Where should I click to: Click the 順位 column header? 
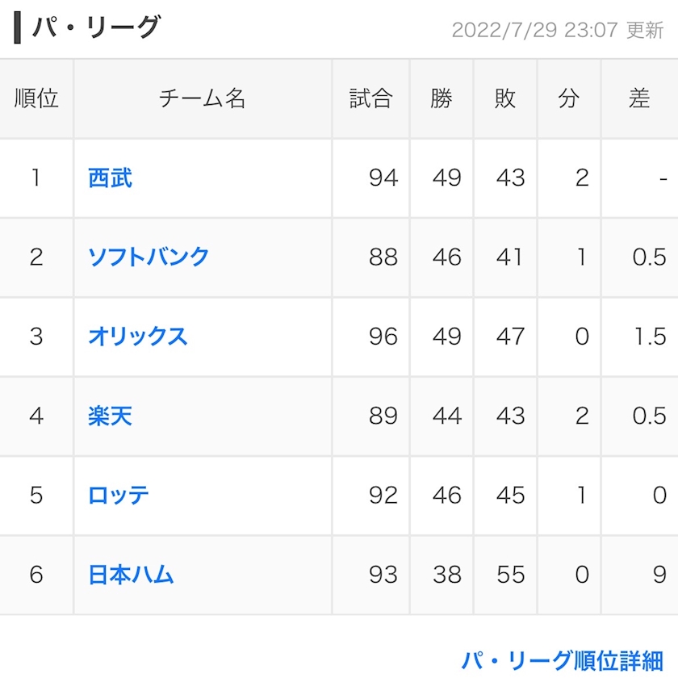point(36,98)
